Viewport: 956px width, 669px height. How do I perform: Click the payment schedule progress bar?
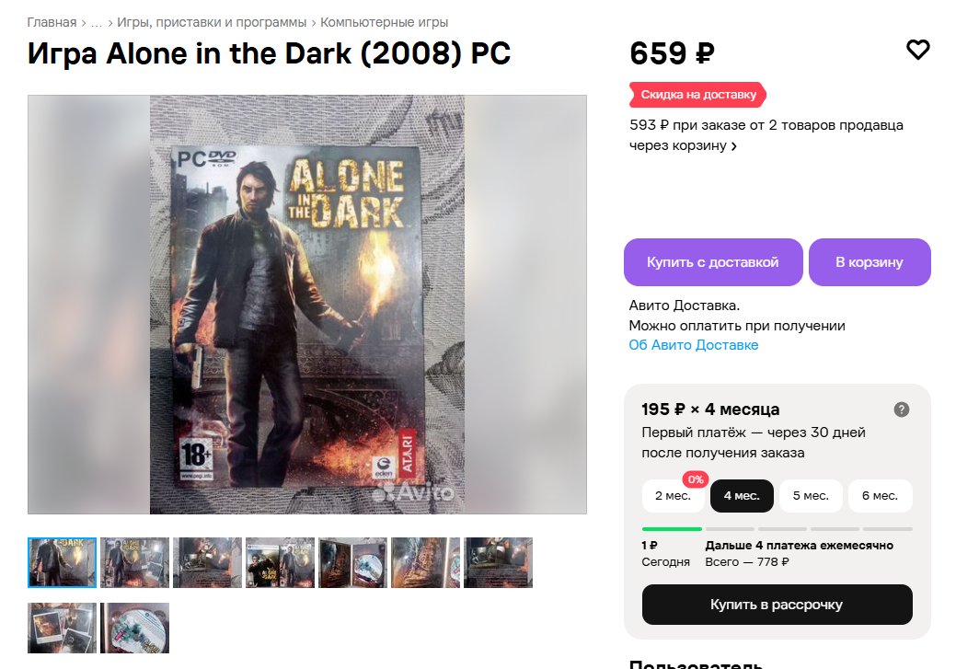(777, 529)
